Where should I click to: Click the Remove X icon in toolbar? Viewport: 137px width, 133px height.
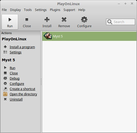[x=64, y=20]
